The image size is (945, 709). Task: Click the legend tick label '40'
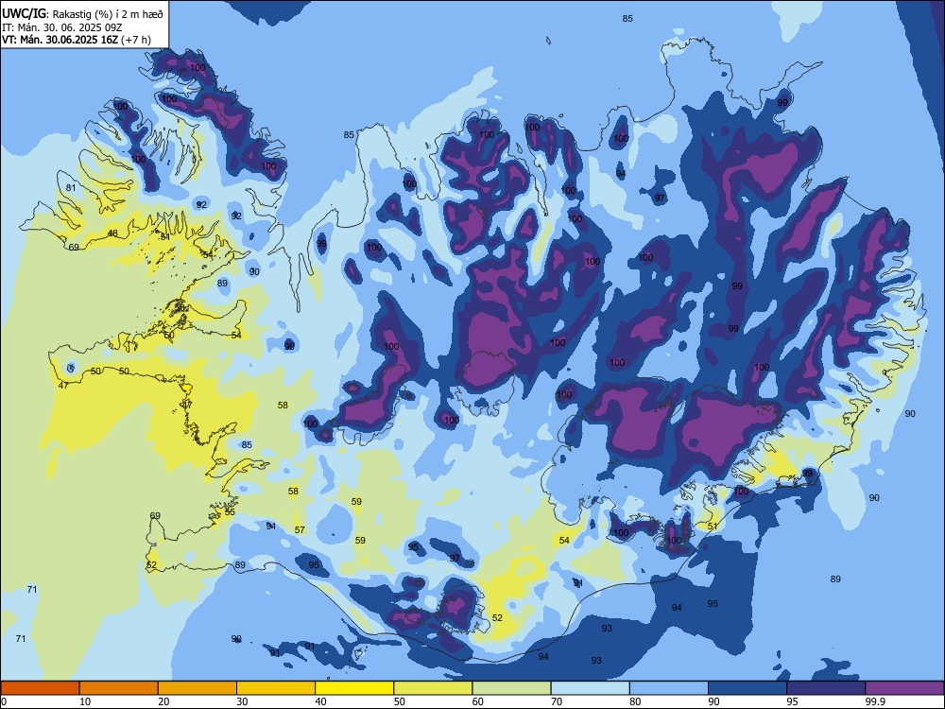pyautogui.click(x=320, y=701)
